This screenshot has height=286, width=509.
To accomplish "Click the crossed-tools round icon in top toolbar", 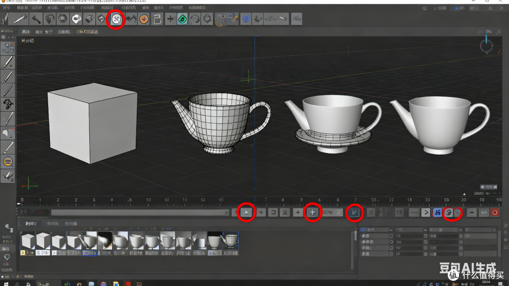I will pos(116,19).
